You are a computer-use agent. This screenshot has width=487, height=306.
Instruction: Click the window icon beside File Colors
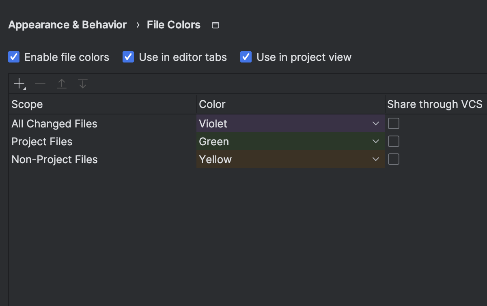(216, 25)
